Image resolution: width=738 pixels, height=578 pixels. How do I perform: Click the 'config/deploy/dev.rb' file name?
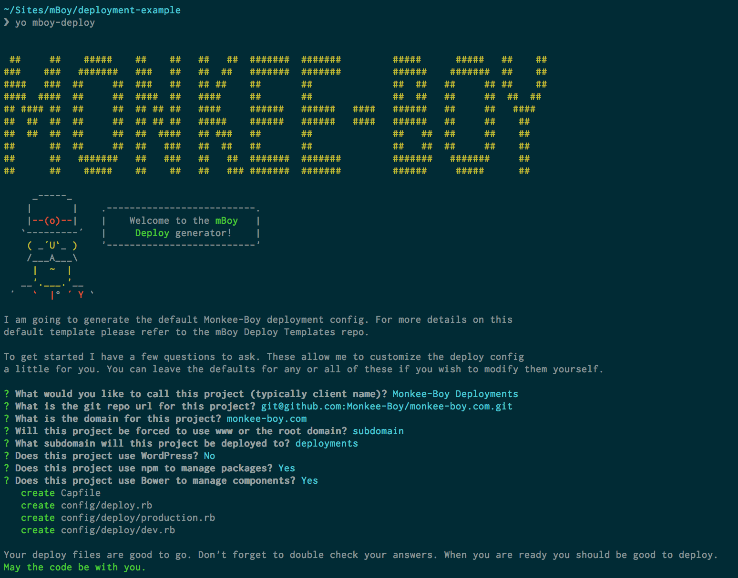118,530
